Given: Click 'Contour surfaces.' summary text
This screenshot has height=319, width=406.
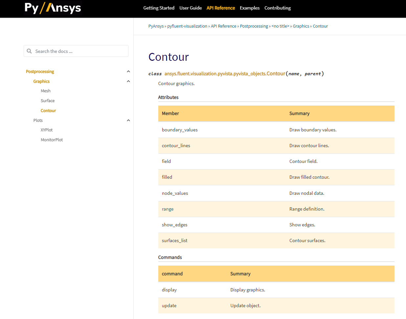Looking at the screenshot, I should [x=307, y=241].
